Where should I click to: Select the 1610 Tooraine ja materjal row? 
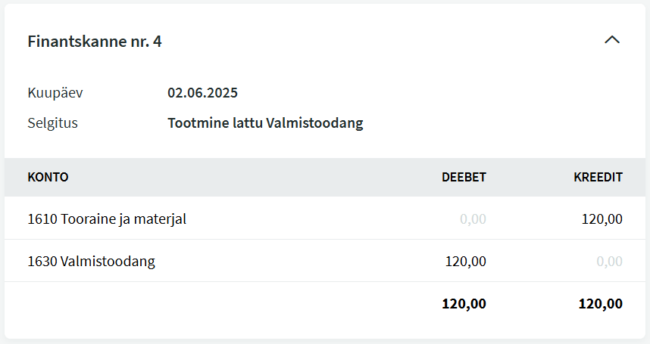325,218
